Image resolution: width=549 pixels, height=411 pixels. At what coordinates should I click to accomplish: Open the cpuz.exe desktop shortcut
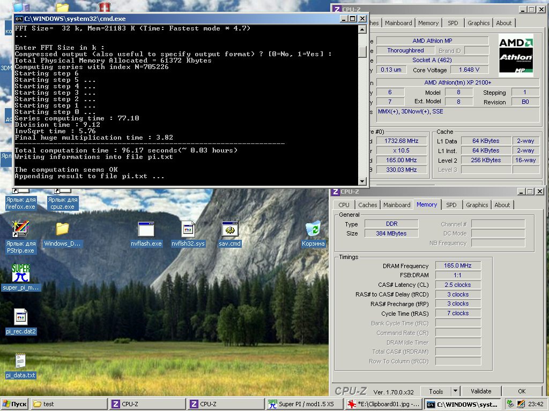click(x=62, y=200)
